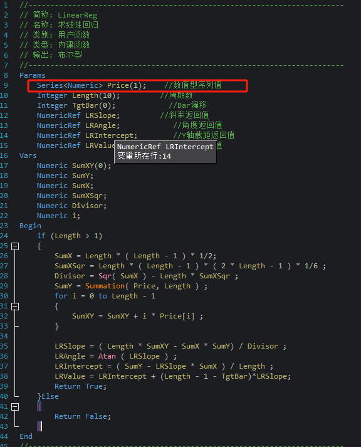This screenshot has height=447, width=361.
Task: Click the '//数值型序列值' comment
Action: (x=193, y=85)
